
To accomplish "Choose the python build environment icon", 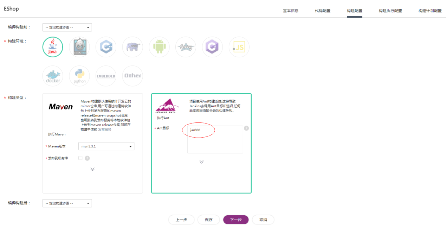I will [x=79, y=76].
